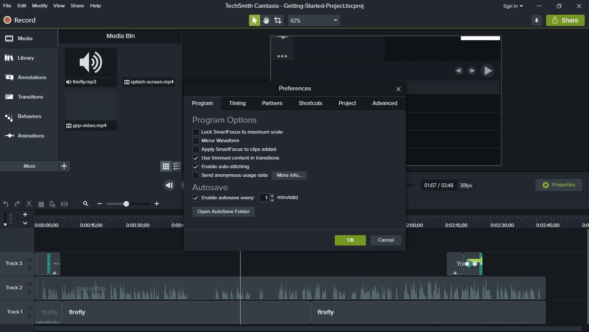Zoom out timeline with minus button

(100, 204)
